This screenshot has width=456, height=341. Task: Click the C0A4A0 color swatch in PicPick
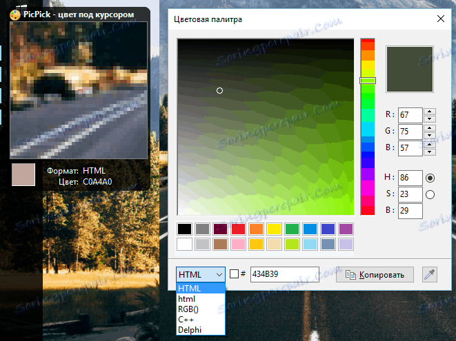pos(23,174)
